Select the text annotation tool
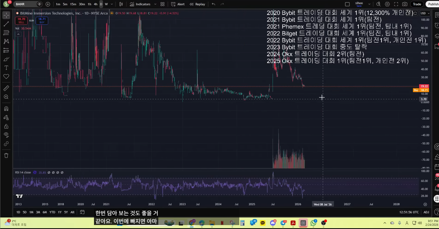 point(6,68)
